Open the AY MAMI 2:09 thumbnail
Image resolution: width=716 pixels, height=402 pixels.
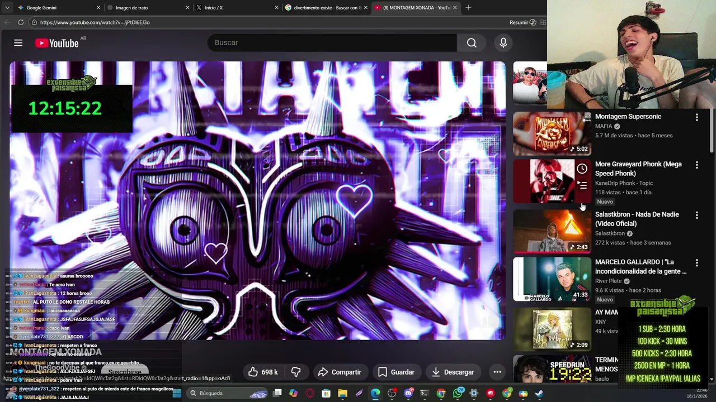pos(552,329)
